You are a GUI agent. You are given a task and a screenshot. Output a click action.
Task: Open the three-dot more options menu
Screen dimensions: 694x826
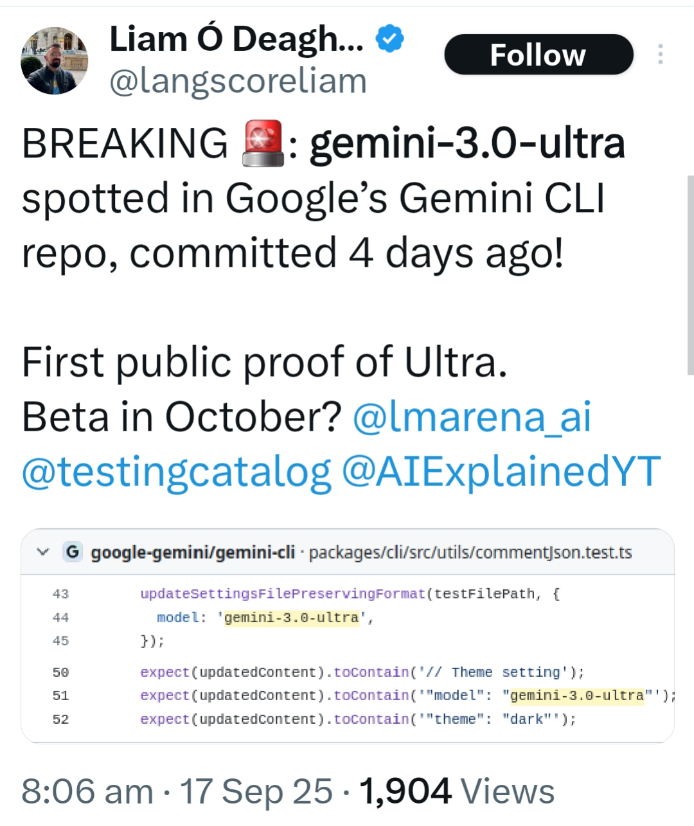pos(660,55)
